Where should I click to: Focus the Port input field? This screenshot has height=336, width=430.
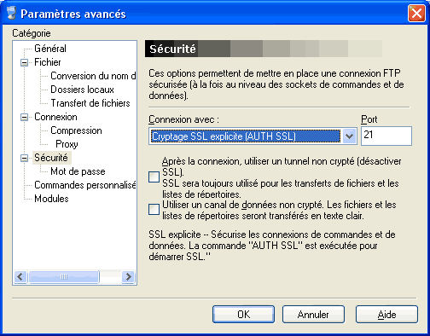point(386,136)
